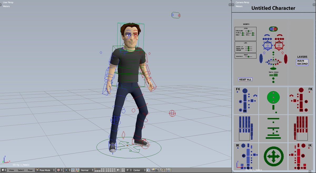
Task: Open the Pose Mode dropdown
Action: click(45, 170)
